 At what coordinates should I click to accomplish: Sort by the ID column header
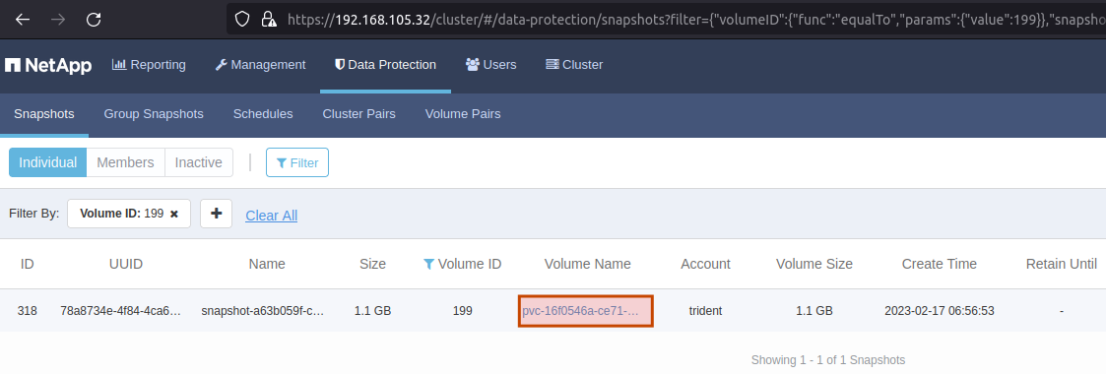28,264
